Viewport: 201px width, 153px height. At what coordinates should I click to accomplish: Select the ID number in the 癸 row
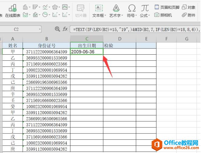pyautogui.click(x=46, y=107)
